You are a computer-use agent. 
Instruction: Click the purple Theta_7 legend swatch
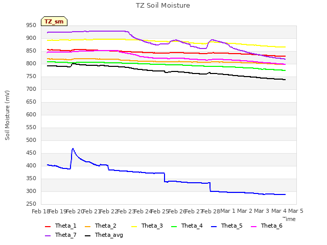click(x=48, y=236)
